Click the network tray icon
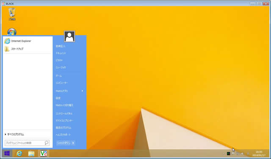Screen dimensions: 271x159 pyautogui.click(x=238, y=153)
